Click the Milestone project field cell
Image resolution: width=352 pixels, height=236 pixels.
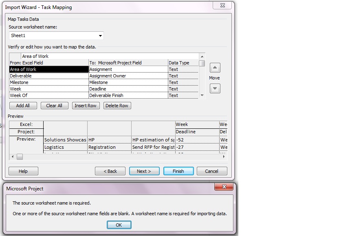(128, 82)
